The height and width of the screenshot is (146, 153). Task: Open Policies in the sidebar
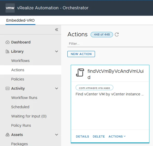coord(18,79)
